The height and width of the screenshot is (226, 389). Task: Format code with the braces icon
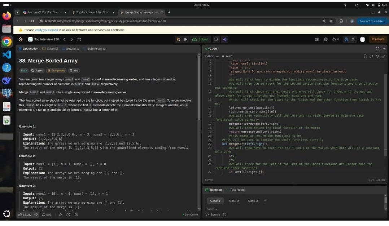coord(371,56)
